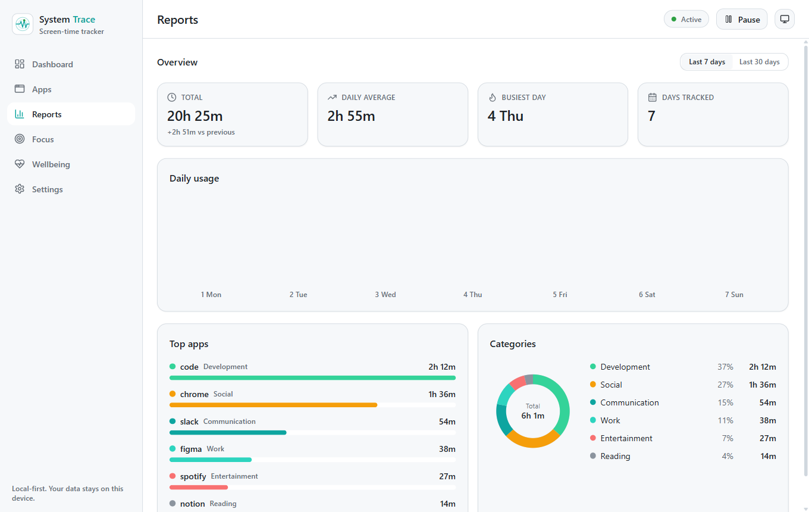Switch range to Last 7 days
The width and height of the screenshot is (809, 512).
tap(707, 62)
